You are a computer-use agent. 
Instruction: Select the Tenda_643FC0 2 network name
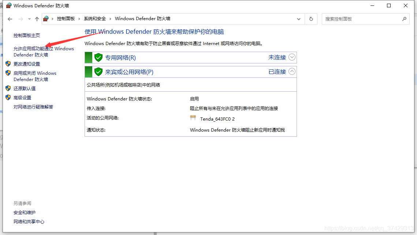click(217, 119)
